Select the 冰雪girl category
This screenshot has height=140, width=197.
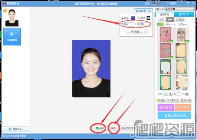(183, 25)
